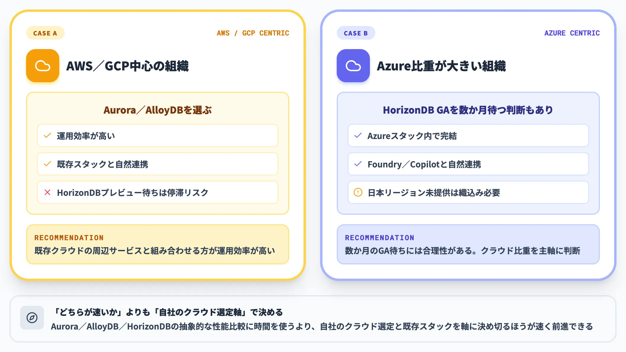The image size is (626, 352).
Task: Select the Azureスタック内で完結 row
Action: pyautogui.click(x=468, y=135)
